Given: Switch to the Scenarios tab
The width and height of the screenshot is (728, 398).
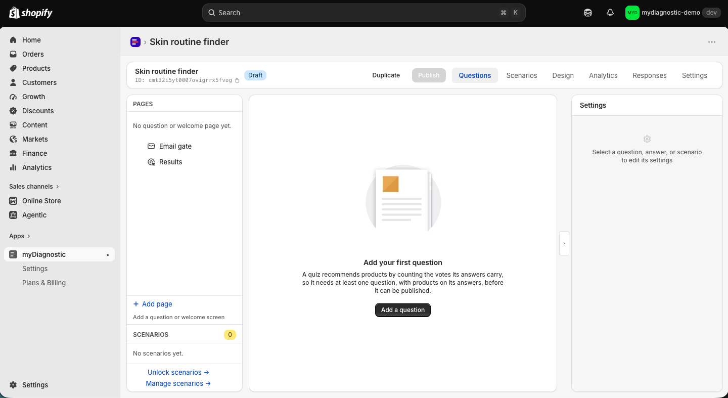Looking at the screenshot, I should tap(522, 75).
